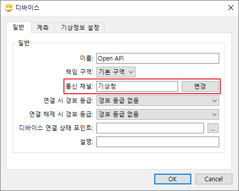Click the orange app icon in title bar
The image size is (239, 191).
click(9, 8)
